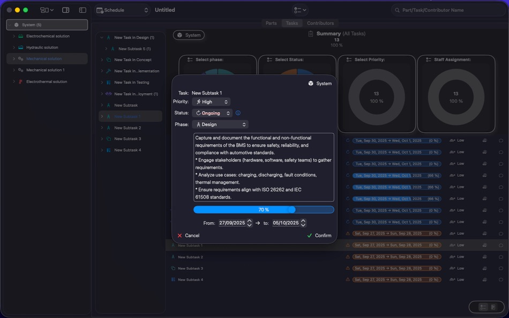Image resolution: width=509 pixels, height=318 pixels.
Task: Click the New Task in Testing icon
Action: [x=109, y=82]
